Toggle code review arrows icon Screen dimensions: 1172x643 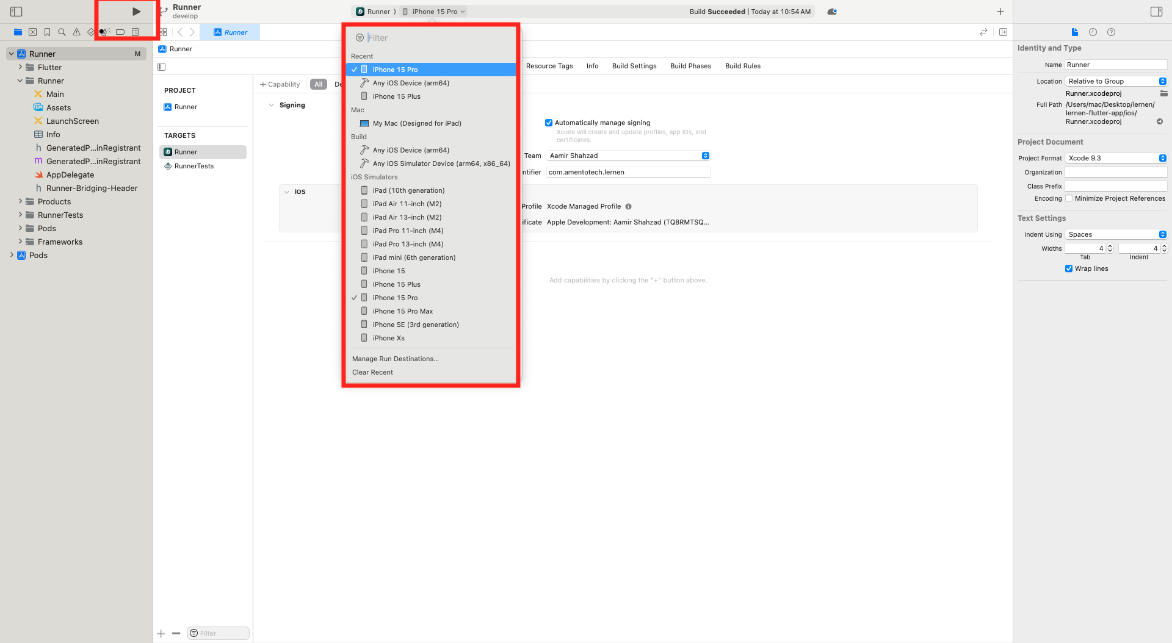pos(983,32)
